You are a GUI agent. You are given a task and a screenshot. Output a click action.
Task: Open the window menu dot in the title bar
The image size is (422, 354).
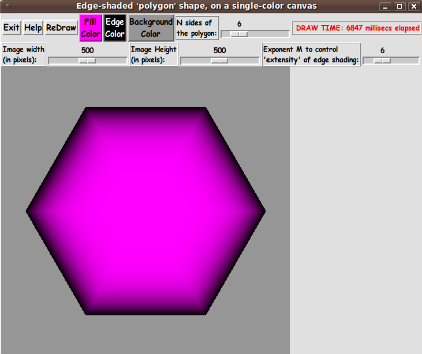pos(8,6)
